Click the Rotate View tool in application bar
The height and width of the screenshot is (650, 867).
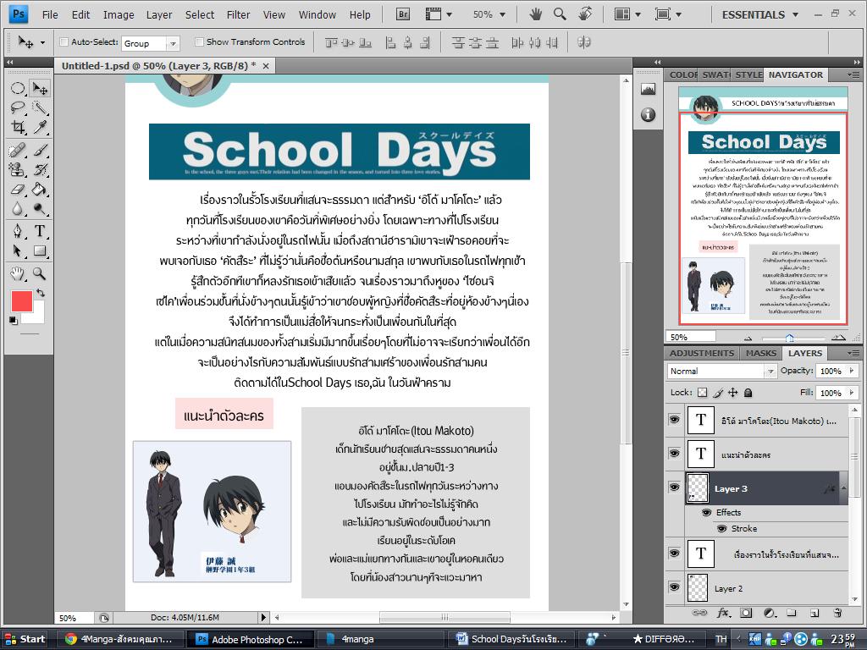585,14
